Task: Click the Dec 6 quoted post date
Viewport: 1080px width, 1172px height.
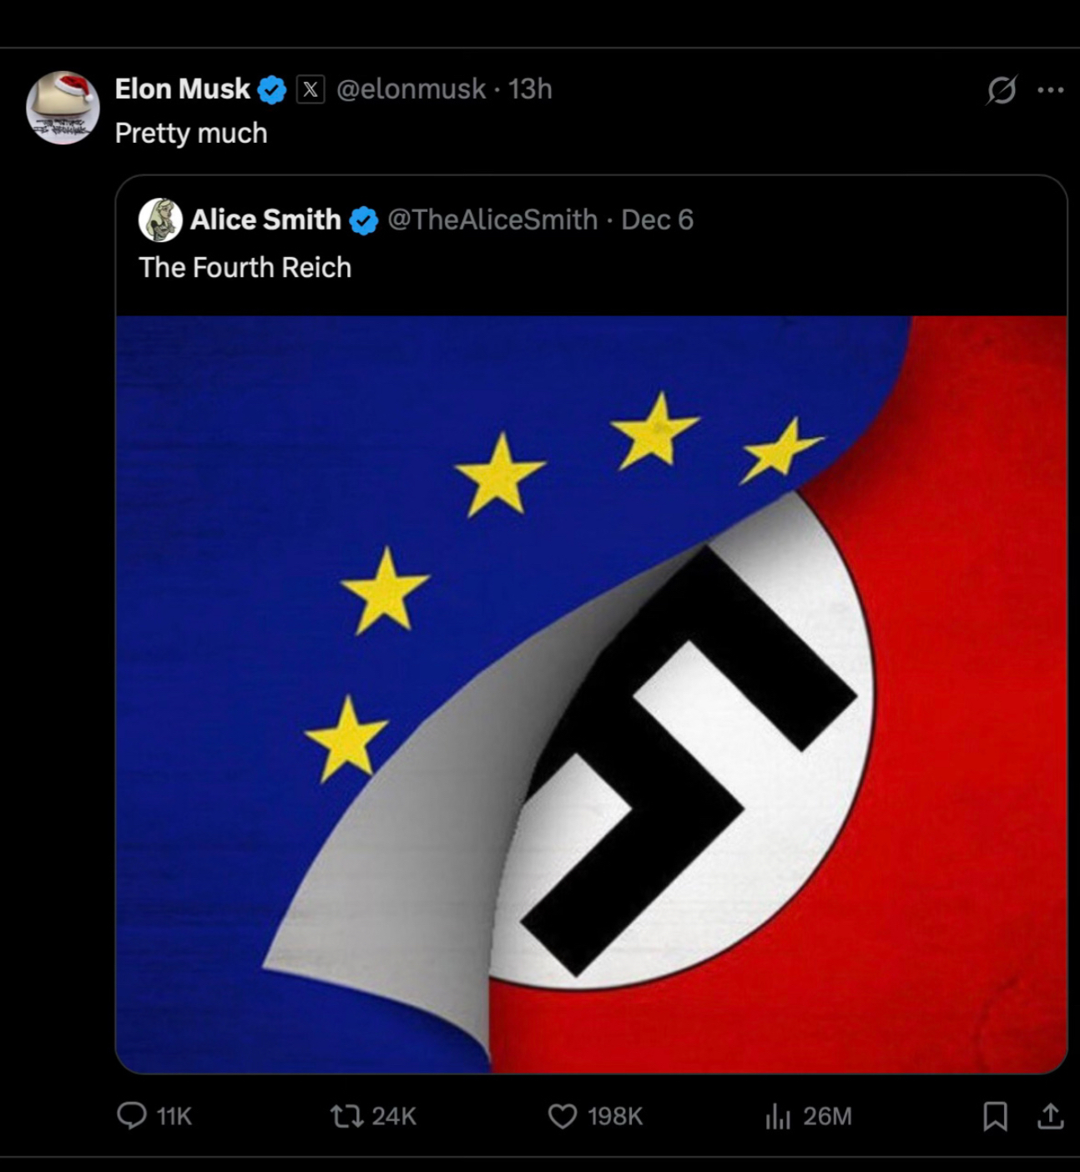Action: tap(657, 220)
